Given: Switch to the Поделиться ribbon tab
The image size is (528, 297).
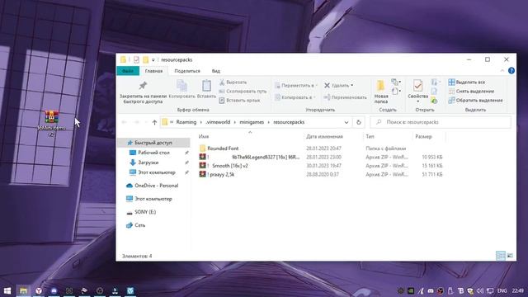Looking at the screenshot, I should pos(187,71).
